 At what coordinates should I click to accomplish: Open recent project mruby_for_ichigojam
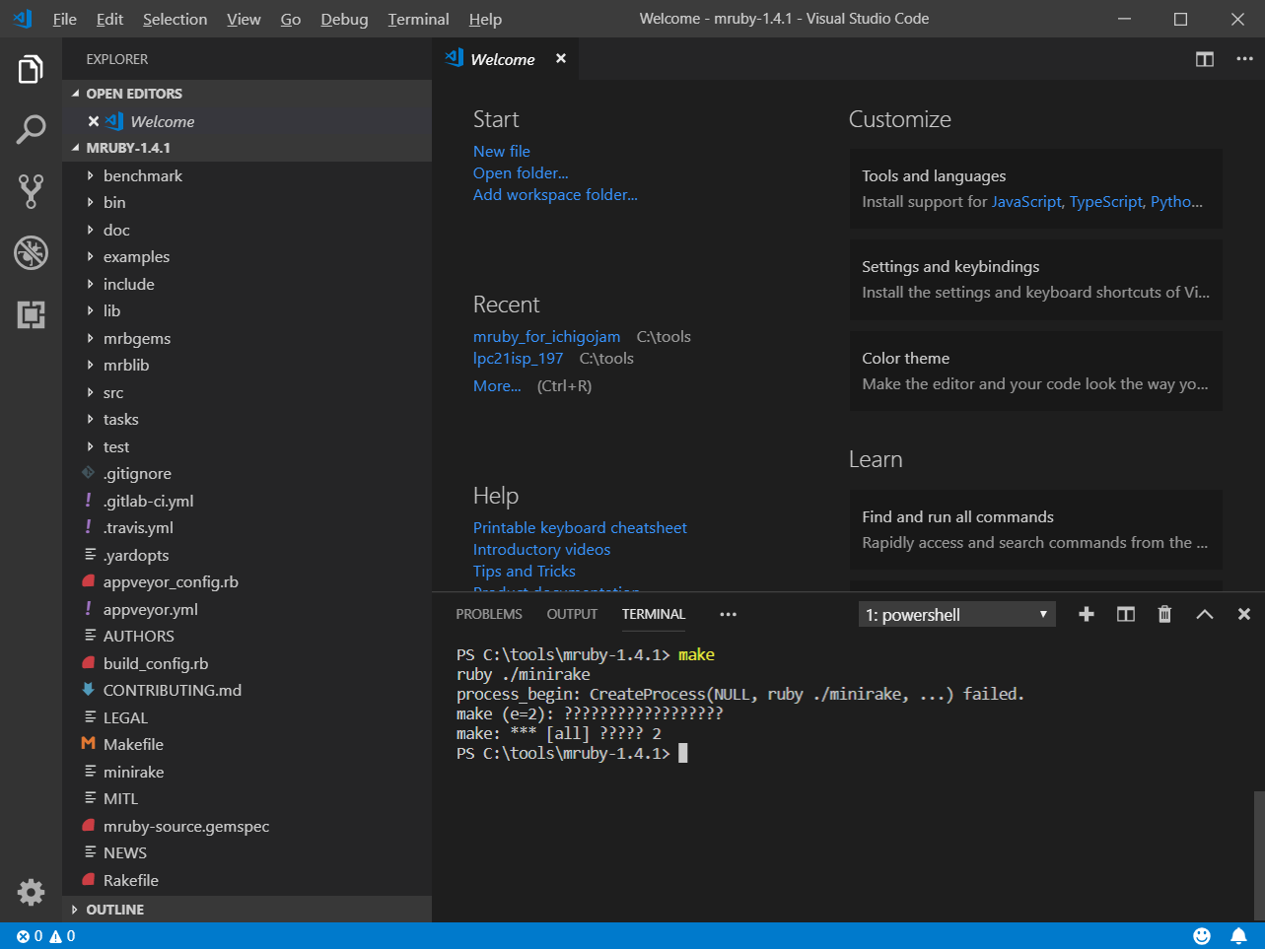point(546,336)
